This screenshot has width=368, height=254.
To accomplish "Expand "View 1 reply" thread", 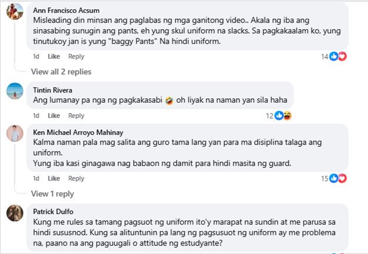I will (x=53, y=194).
